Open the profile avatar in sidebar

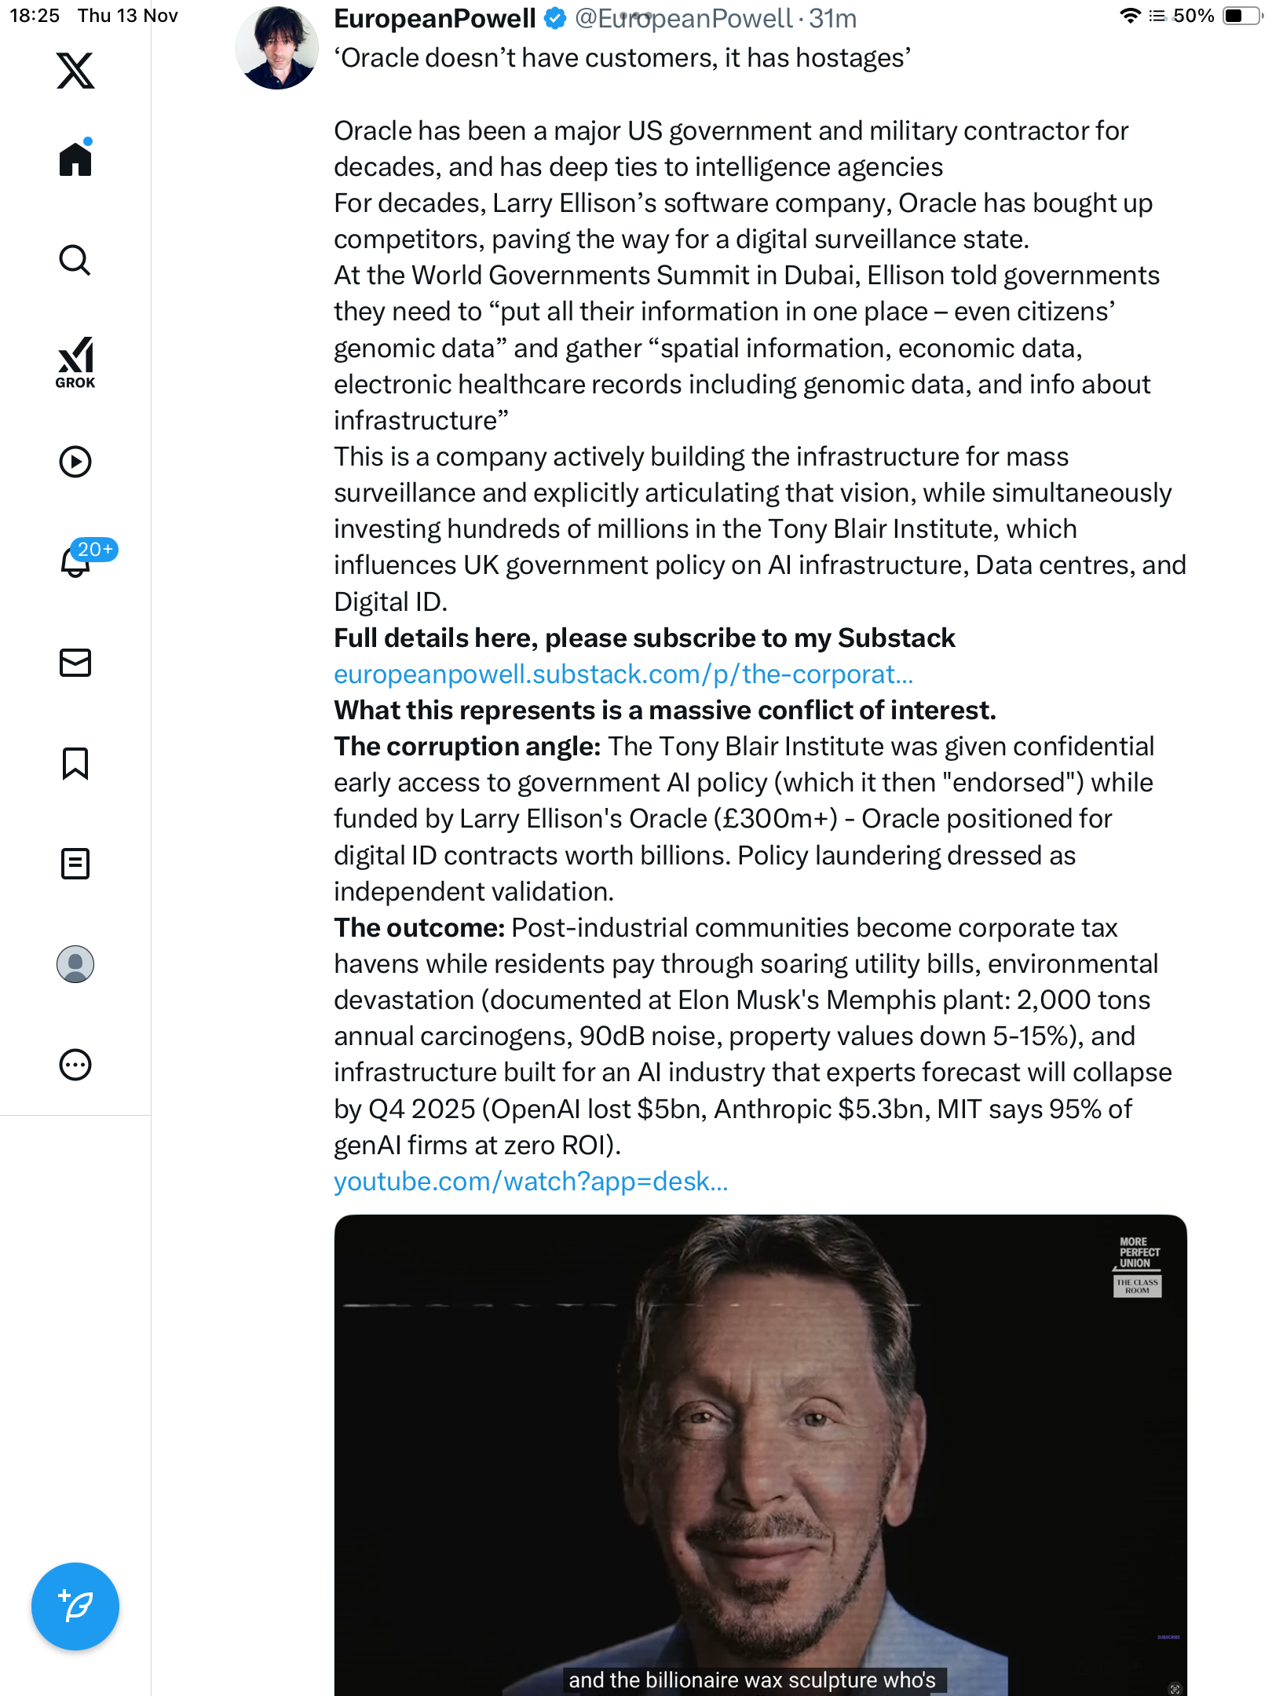pos(75,964)
